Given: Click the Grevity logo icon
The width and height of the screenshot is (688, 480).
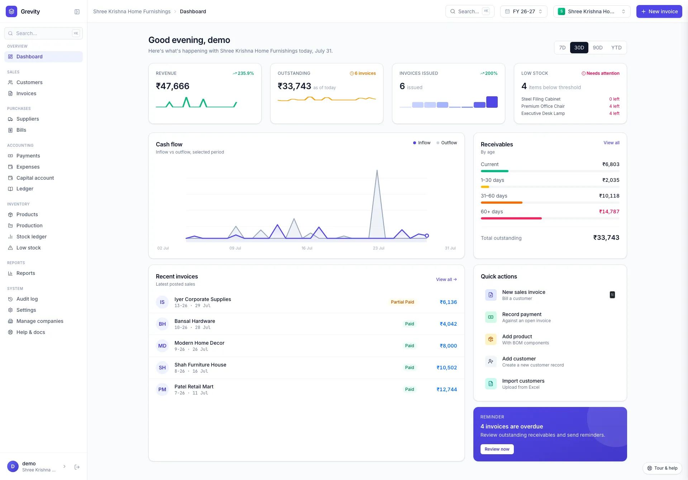Looking at the screenshot, I should tap(11, 11).
